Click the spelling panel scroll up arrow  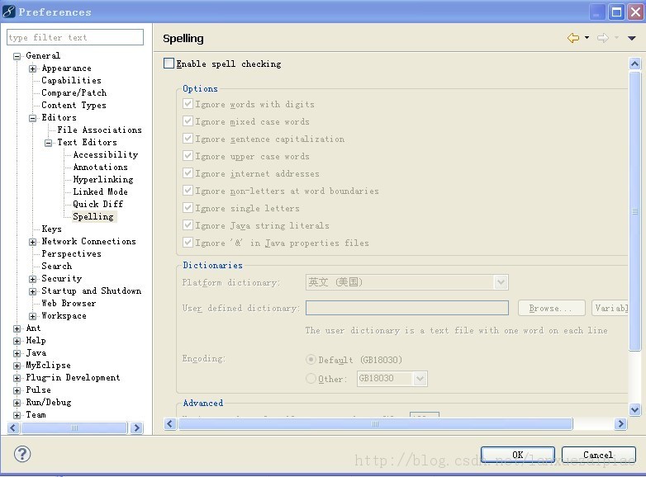[x=635, y=64]
